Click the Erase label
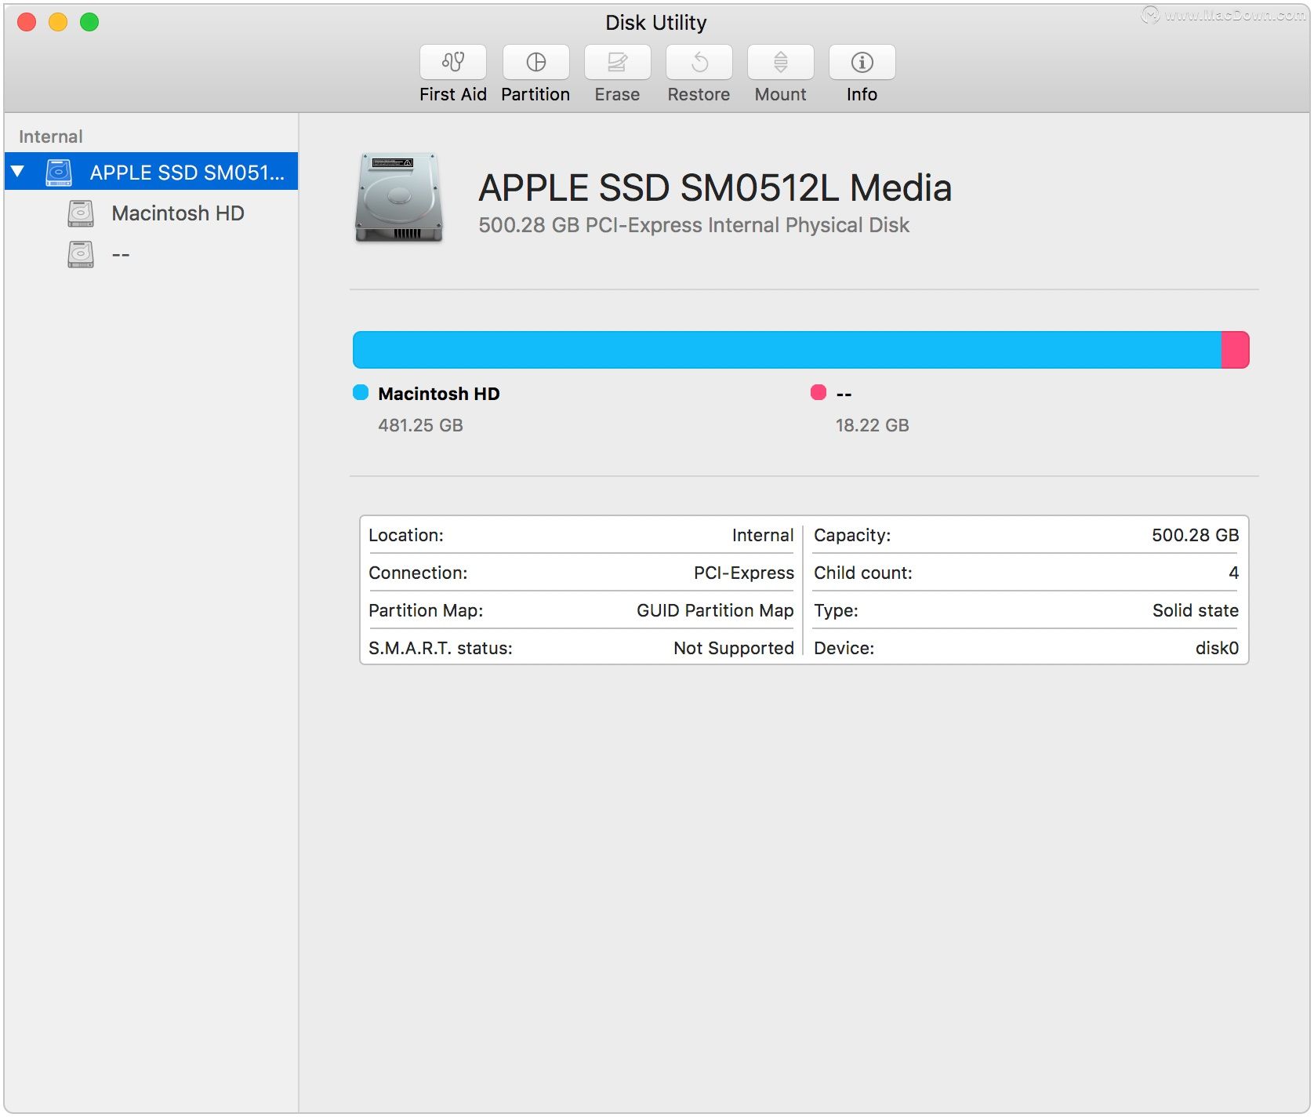This screenshot has width=1314, height=1117. tap(617, 94)
